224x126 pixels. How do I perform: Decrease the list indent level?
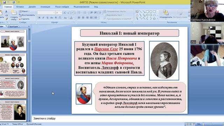coord(91,13)
